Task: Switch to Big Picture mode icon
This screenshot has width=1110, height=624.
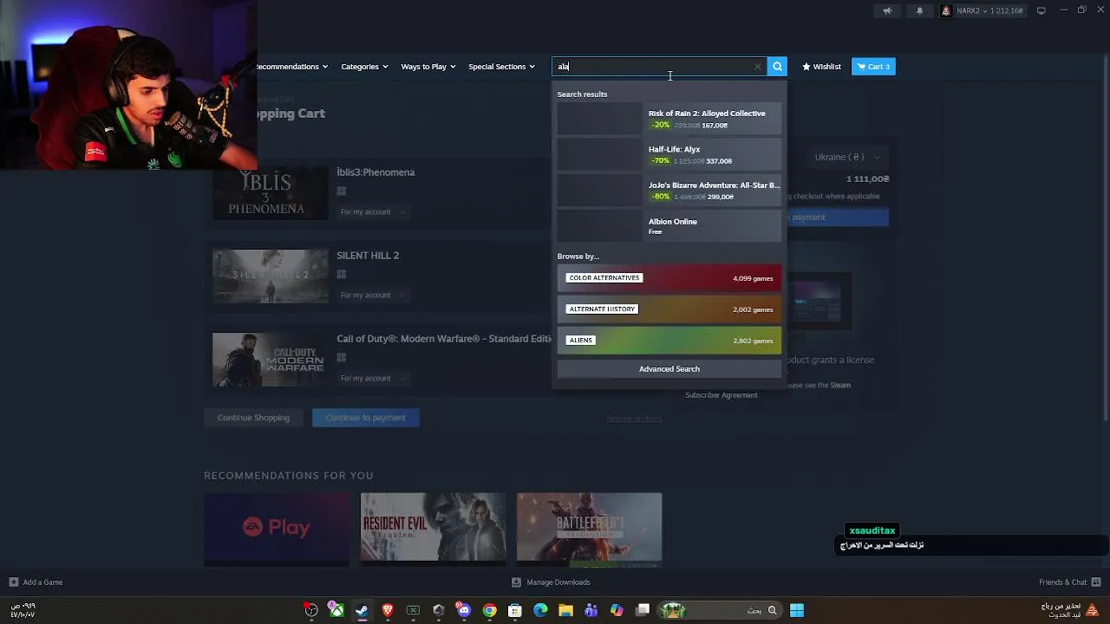Action: coord(1041,10)
